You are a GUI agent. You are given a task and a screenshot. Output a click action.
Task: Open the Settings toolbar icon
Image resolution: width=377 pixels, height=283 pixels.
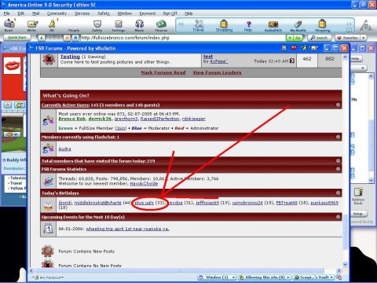(x=119, y=24)
